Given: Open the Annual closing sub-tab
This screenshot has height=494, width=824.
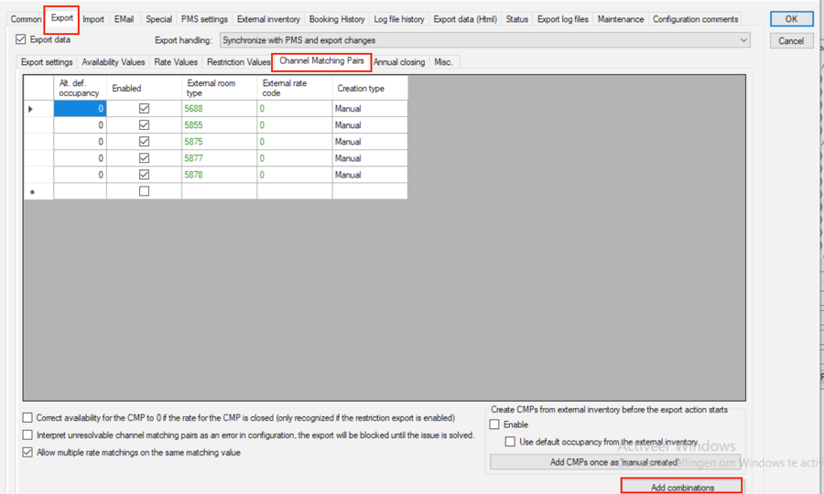Looking at the screenshot, I should point(398,62).
